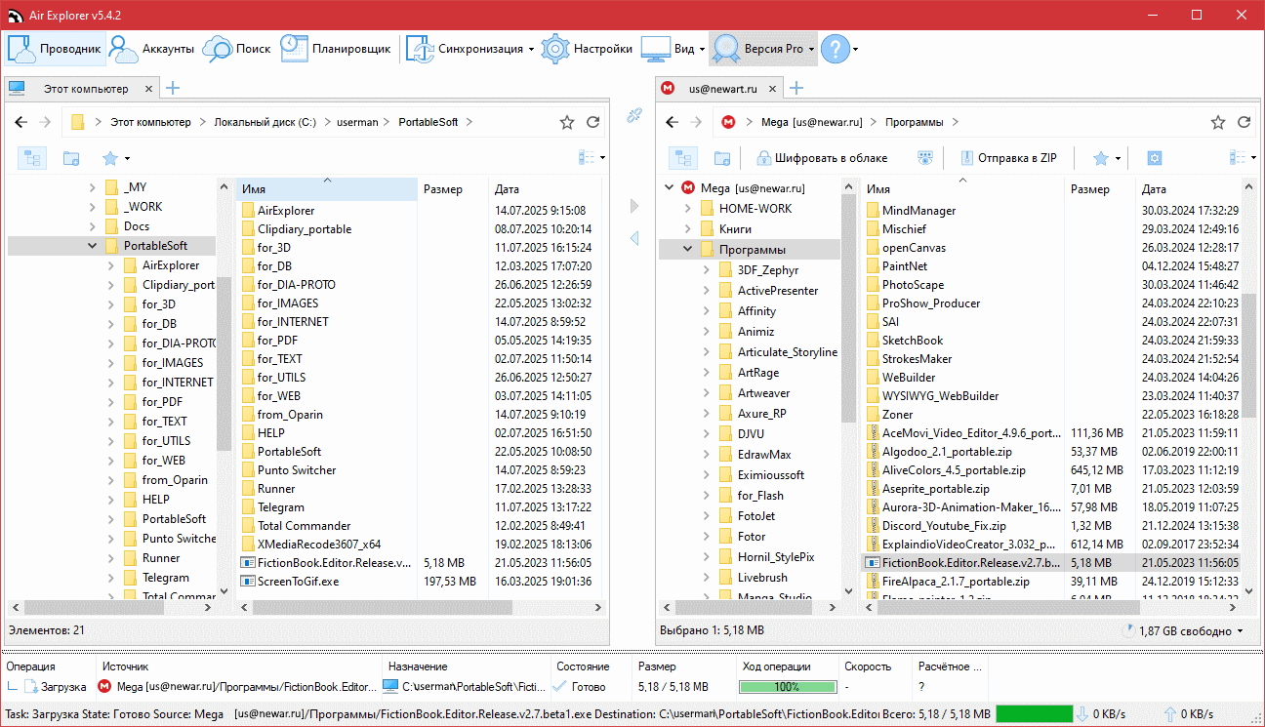1265x727 pixels.
Task: Expand the Книги folder in Mega tree
Action: tap(686, 229)
